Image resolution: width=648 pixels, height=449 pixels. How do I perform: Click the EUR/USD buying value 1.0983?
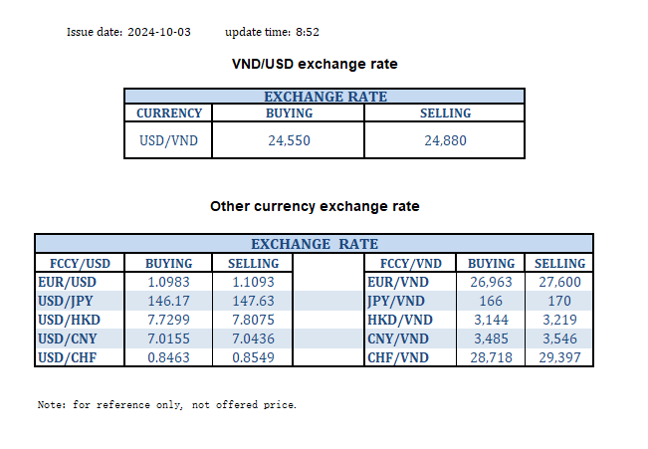(x=169, y=283)
